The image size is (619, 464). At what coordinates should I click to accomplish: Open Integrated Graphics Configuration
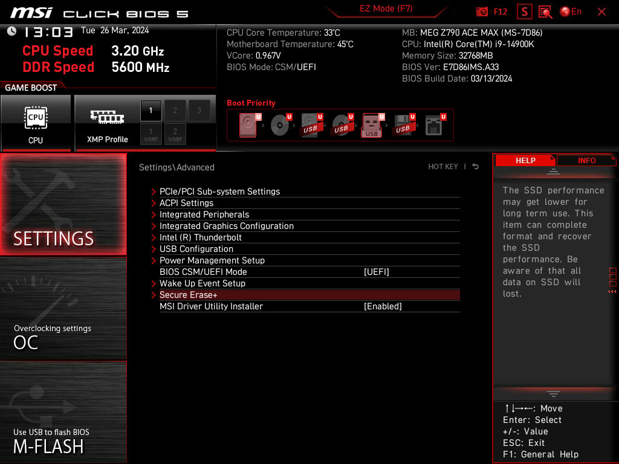coord(309,226)
